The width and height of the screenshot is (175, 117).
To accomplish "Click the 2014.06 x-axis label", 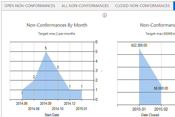I will (x=22, y=103).
